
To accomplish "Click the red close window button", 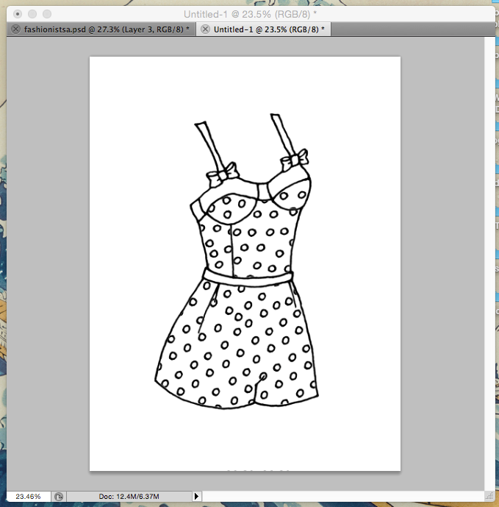I will click(18, 14).
